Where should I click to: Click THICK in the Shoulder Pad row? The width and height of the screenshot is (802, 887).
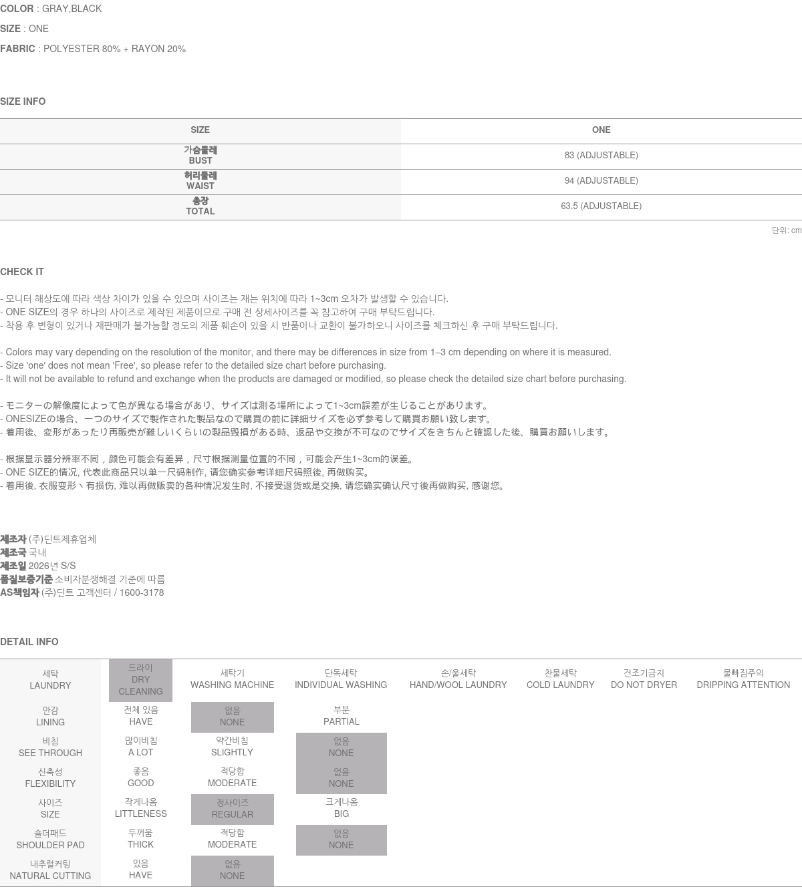coord(140,839)
